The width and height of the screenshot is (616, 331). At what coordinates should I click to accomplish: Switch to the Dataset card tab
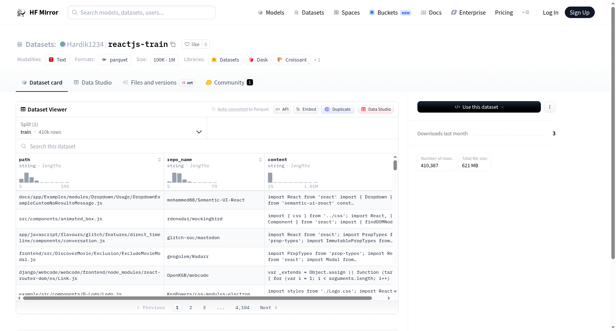coord(42,83)
